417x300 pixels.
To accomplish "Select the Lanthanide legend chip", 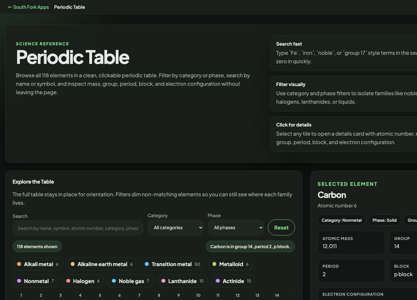I will 182,281.
